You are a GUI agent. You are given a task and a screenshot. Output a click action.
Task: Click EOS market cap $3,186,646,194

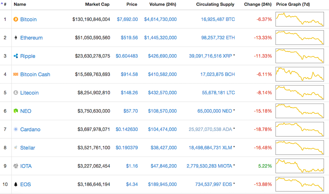[x=94, y=184]
